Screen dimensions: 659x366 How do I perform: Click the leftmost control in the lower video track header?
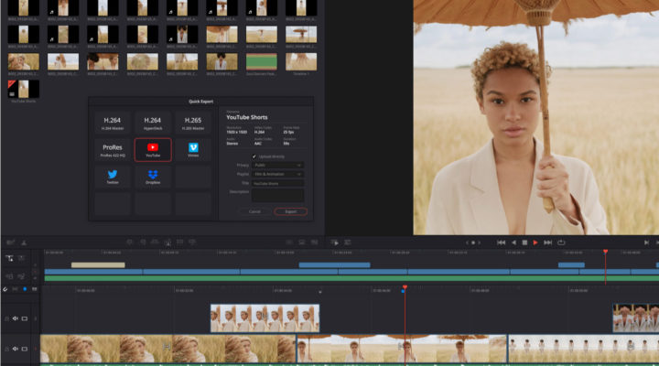(6, 350)
